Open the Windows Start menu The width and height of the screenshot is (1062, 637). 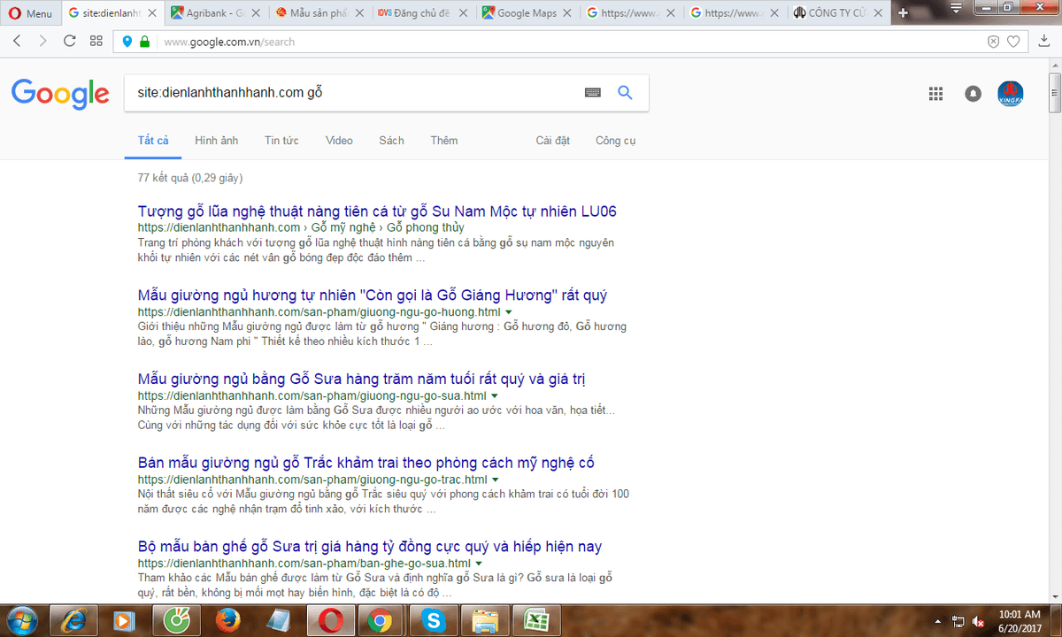coord(21,620)
